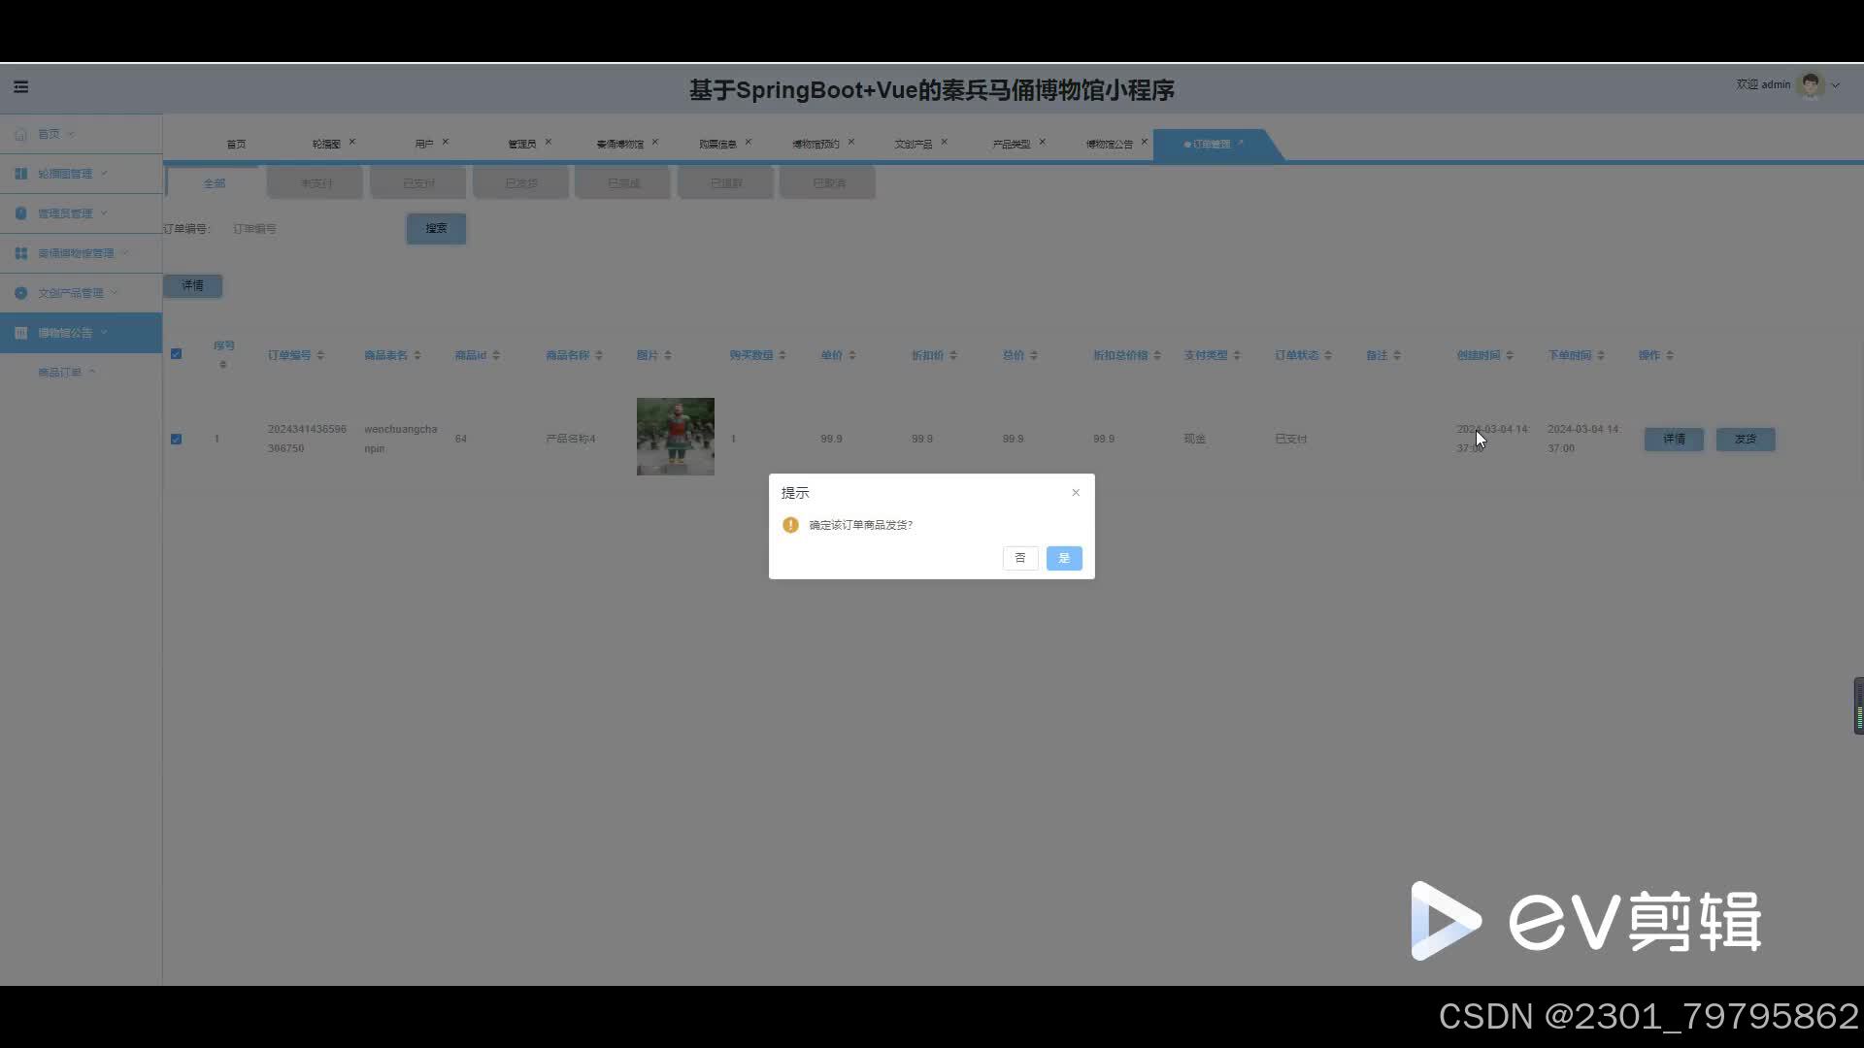Click the terracotta warrior product thumbnail
Screen dimensions: 1864x1048
click(675, 437)
